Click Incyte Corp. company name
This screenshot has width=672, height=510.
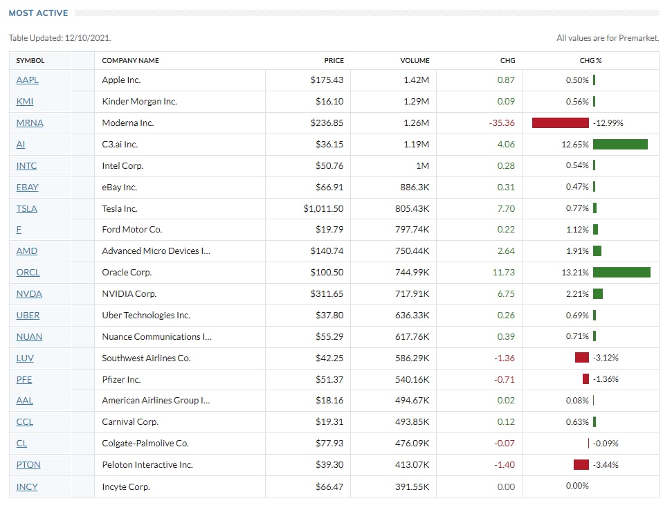pos(126,487)
